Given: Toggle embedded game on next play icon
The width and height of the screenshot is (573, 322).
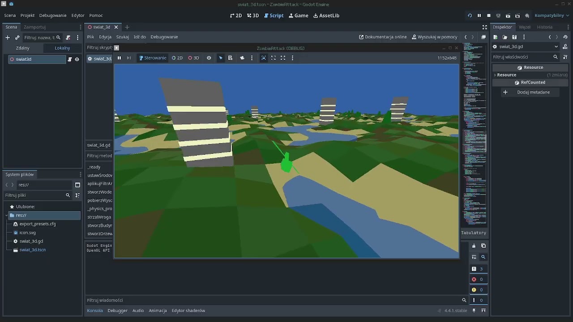Looking at the screenshot, I should pyautogui.click(x=264, y=58).
